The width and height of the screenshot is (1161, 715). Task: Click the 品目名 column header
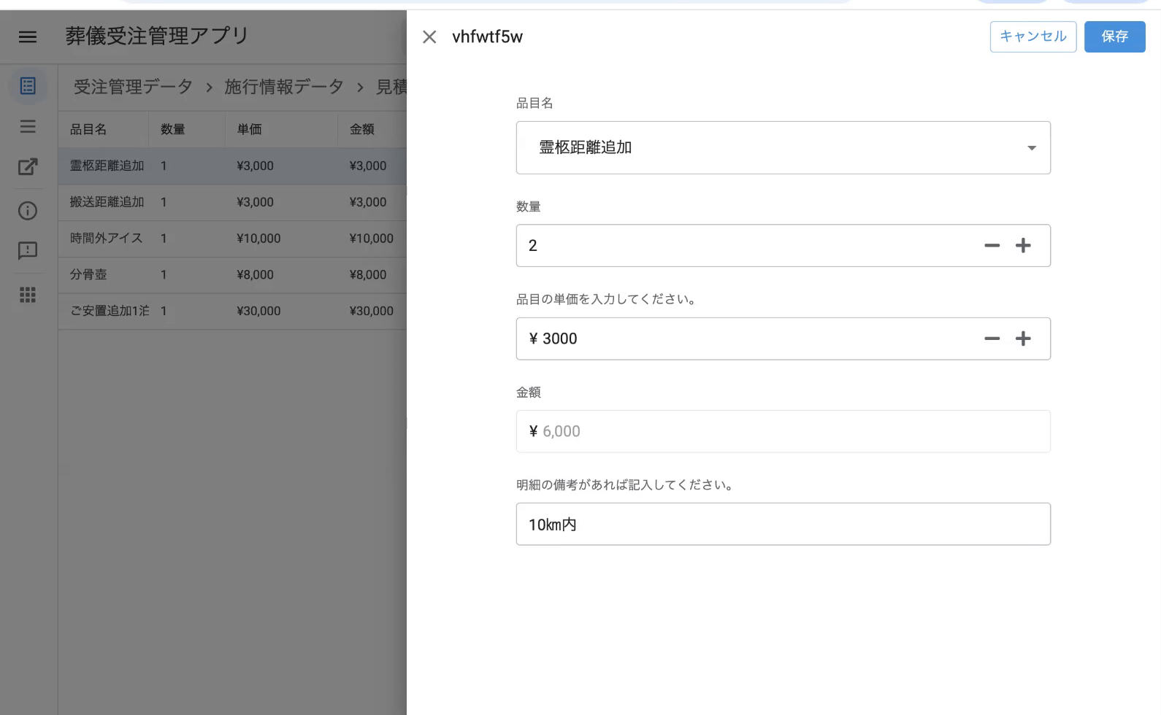click(88, 129)
